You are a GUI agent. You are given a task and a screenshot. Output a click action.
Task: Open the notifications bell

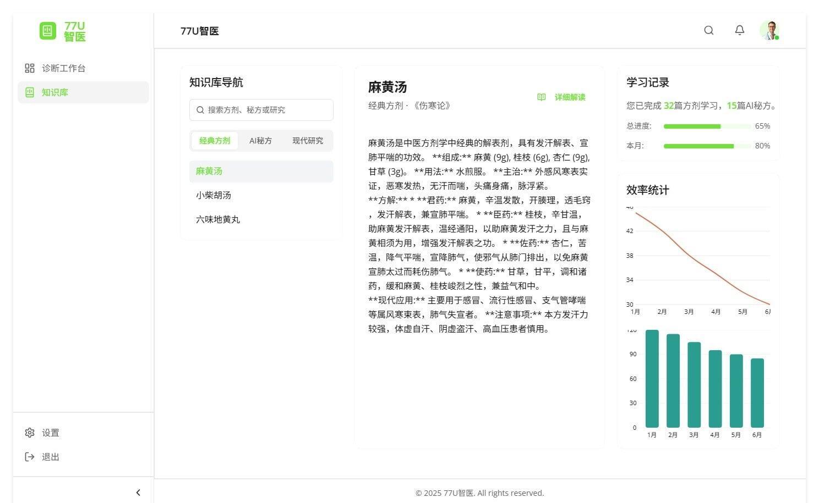[740, 31]
